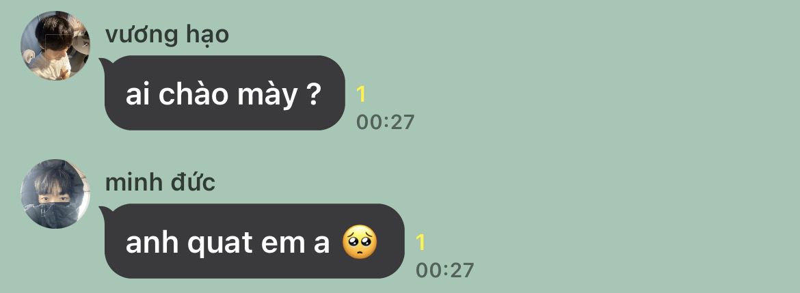Click the 00:27 timestamp beside minh đức's message

click(x=444, y=270)
